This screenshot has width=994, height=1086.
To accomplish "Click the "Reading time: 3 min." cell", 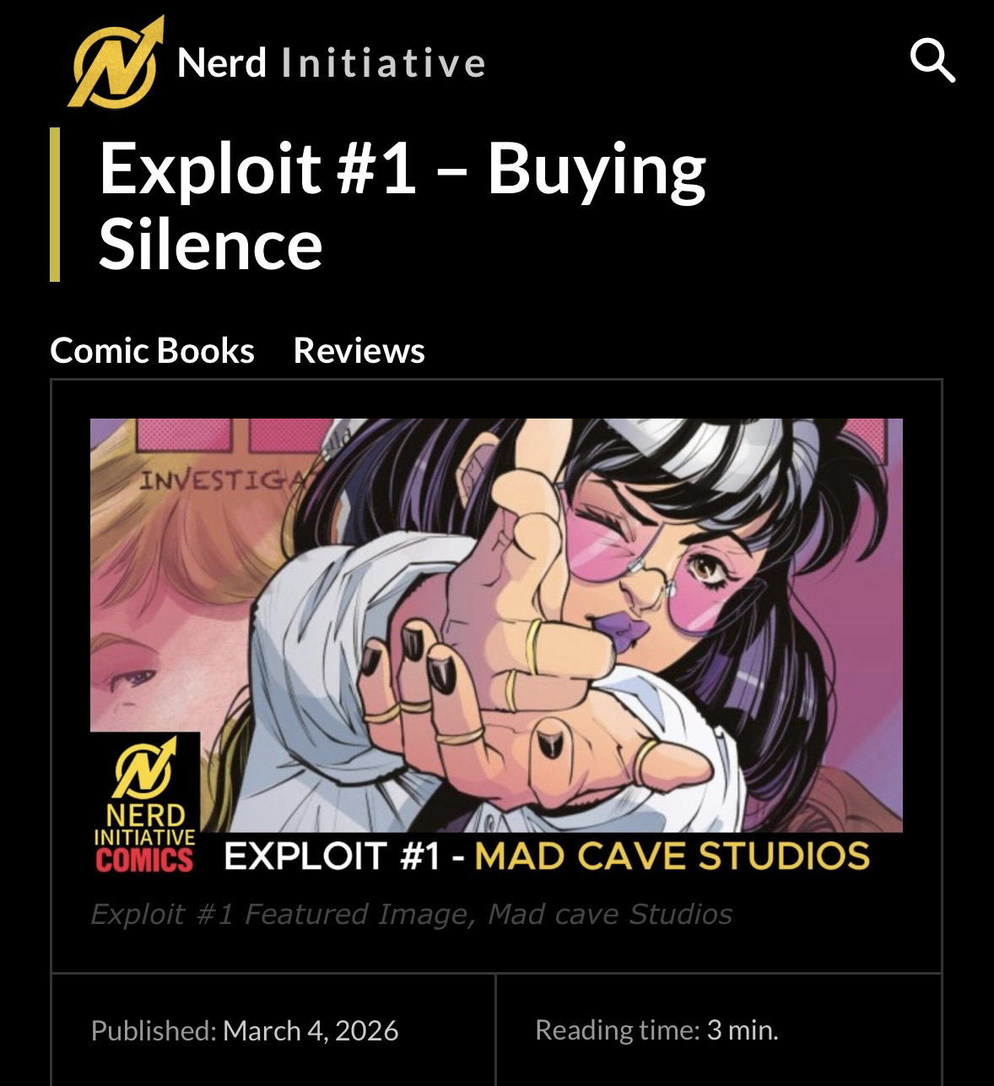I will click(x=719, y=1029).
